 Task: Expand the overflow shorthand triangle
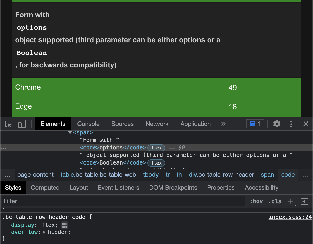[44, 232]
